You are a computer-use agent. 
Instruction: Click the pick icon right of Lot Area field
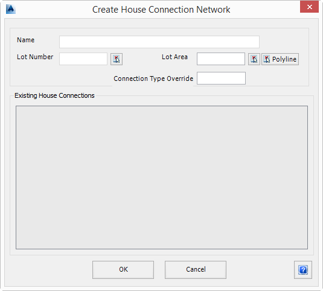click(x=254, y=59)
